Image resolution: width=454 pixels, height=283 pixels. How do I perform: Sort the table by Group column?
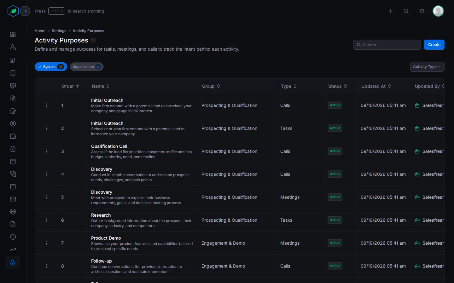coord(211,86)
